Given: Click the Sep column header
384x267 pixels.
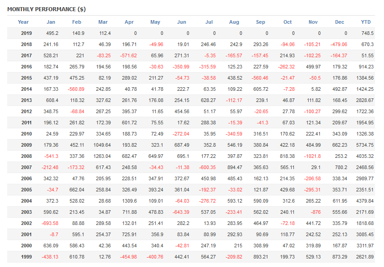Looking at the screenshot, I should coord(261,22).
